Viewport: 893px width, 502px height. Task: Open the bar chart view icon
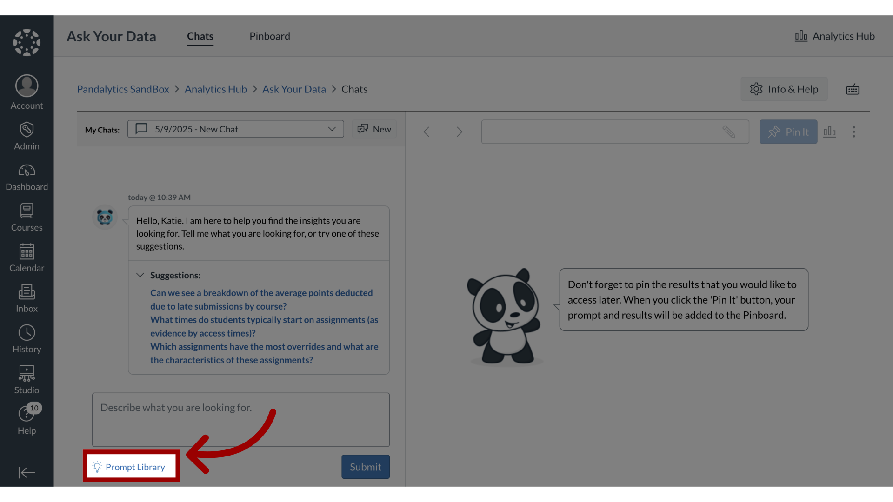(x=829, y=132)
